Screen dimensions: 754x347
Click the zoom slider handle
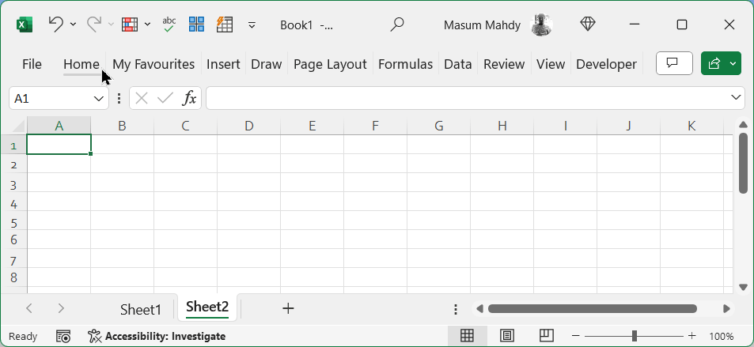(635, 336)
